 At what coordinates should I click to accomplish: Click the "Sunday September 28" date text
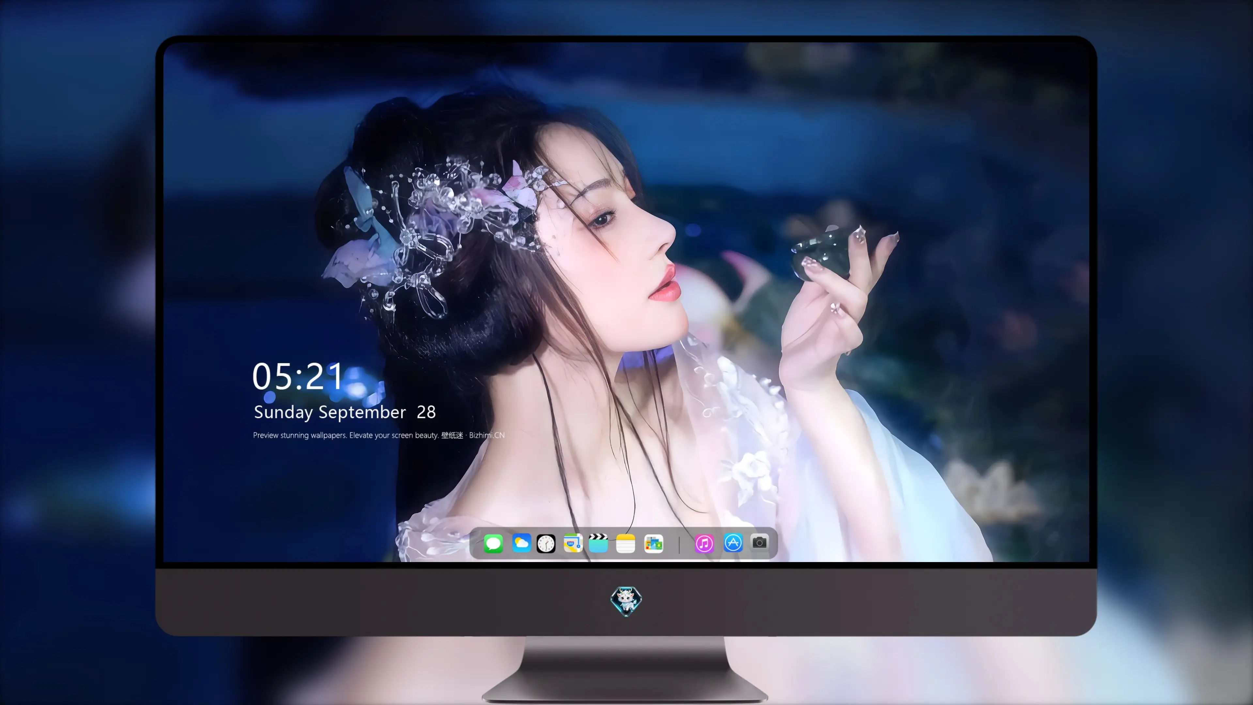click(345, 413)
